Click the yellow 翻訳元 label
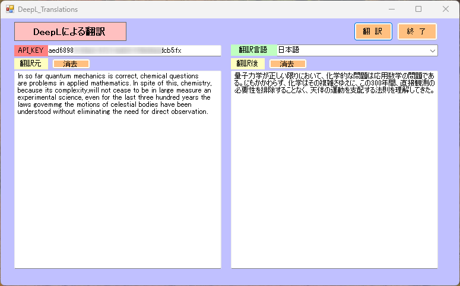This screenshot has width=460, height=286. 31,63
